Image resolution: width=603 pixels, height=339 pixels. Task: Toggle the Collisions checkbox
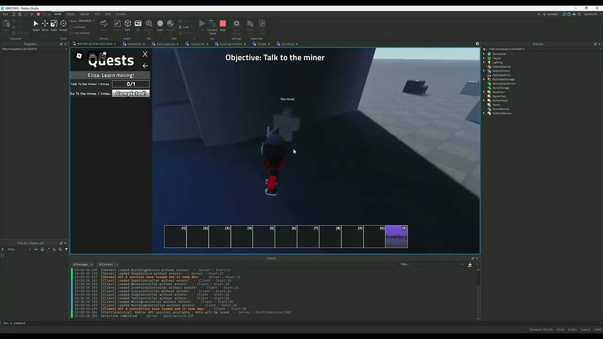[71, 27]
